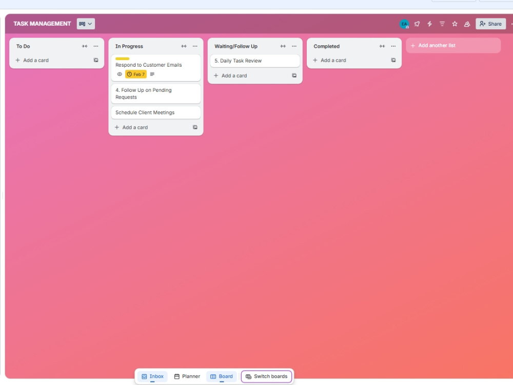Image resolution: width=513 pixels, height=385 pixels.
Task: Open Switch boards
Action: (266, 376)
